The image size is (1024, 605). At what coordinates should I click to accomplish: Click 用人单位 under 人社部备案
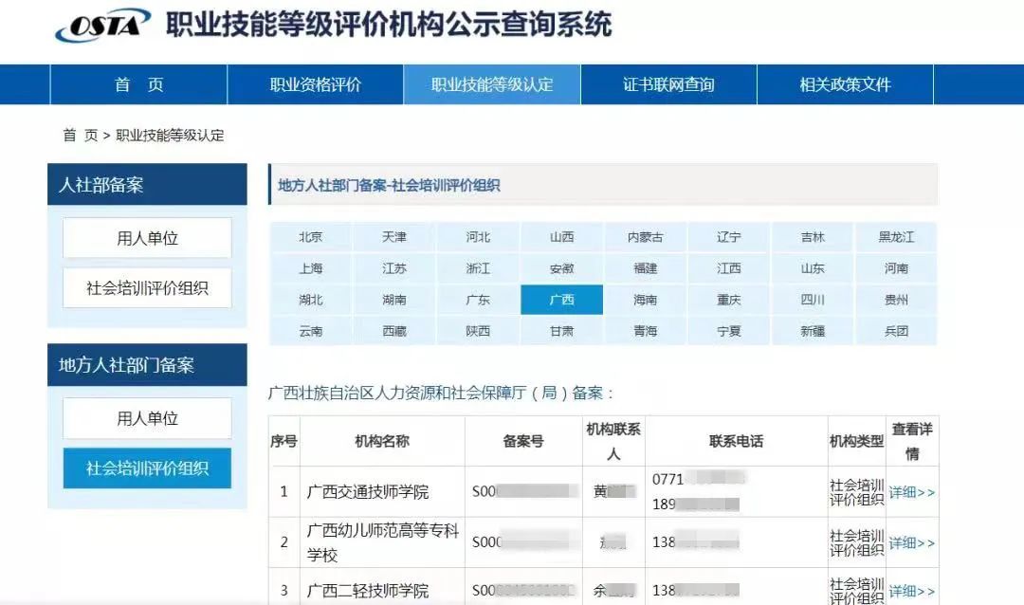(147, 238)
